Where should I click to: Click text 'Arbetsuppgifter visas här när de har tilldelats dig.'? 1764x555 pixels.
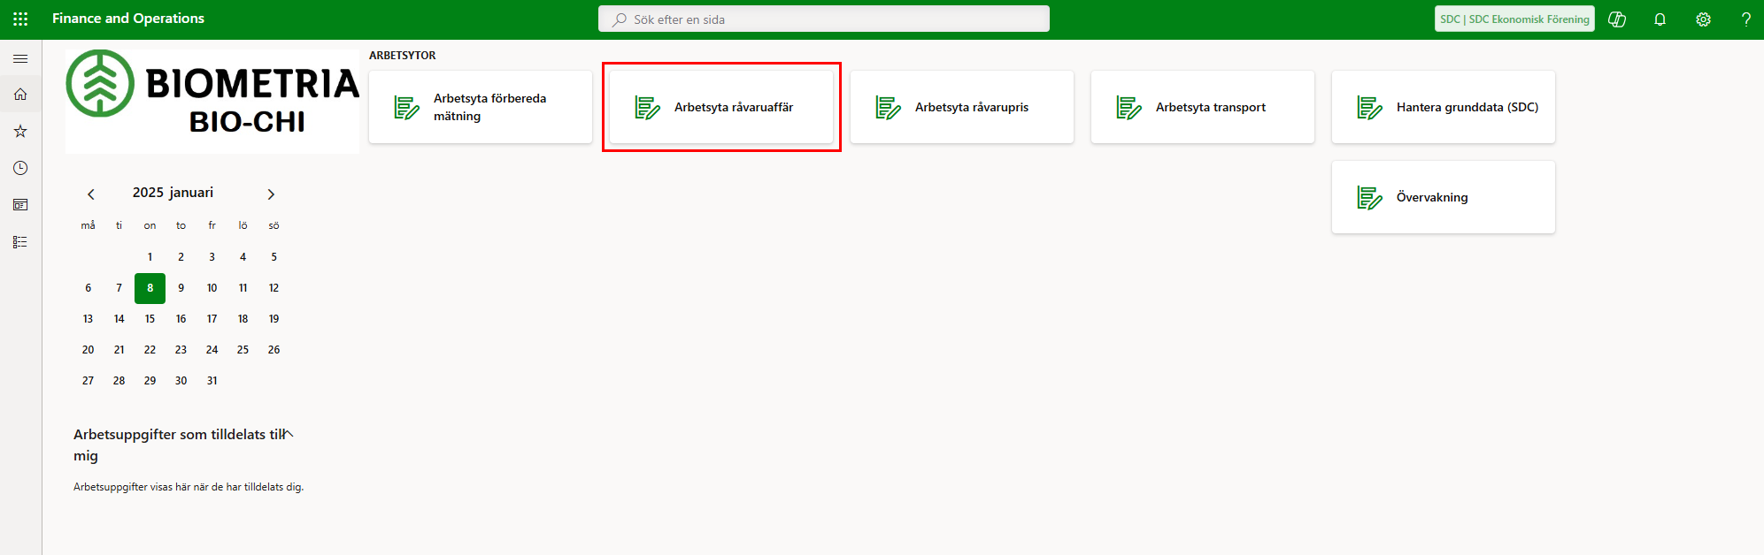coord(189,487)
